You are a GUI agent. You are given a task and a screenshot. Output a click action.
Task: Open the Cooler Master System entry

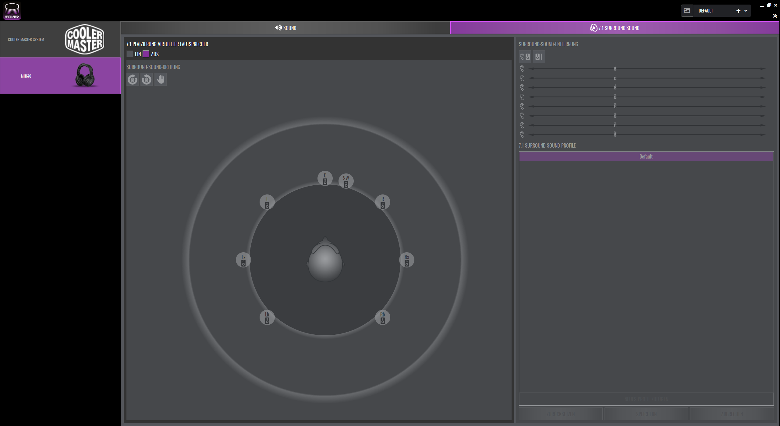60,40
